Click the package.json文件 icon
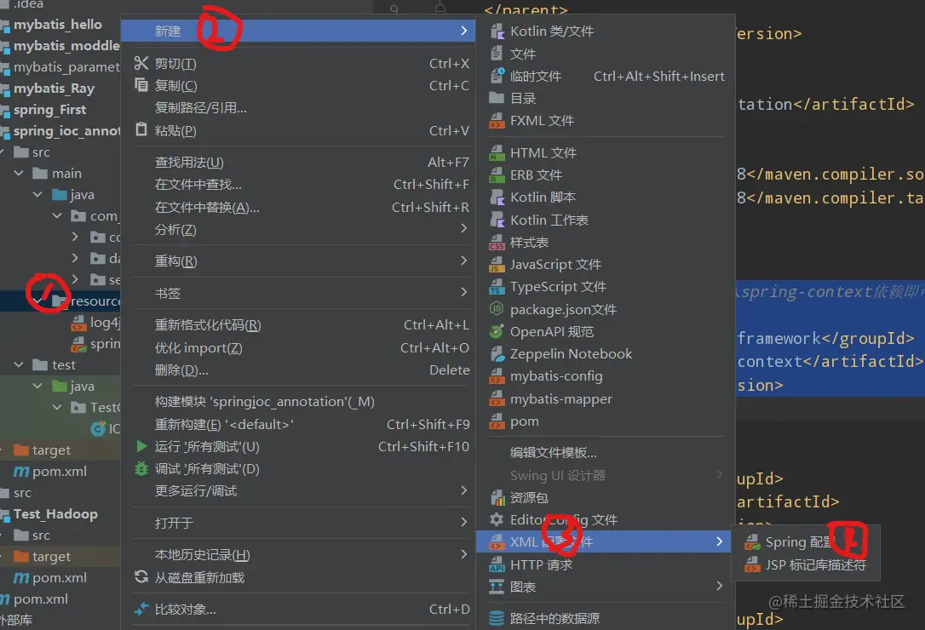 [497, 308]
